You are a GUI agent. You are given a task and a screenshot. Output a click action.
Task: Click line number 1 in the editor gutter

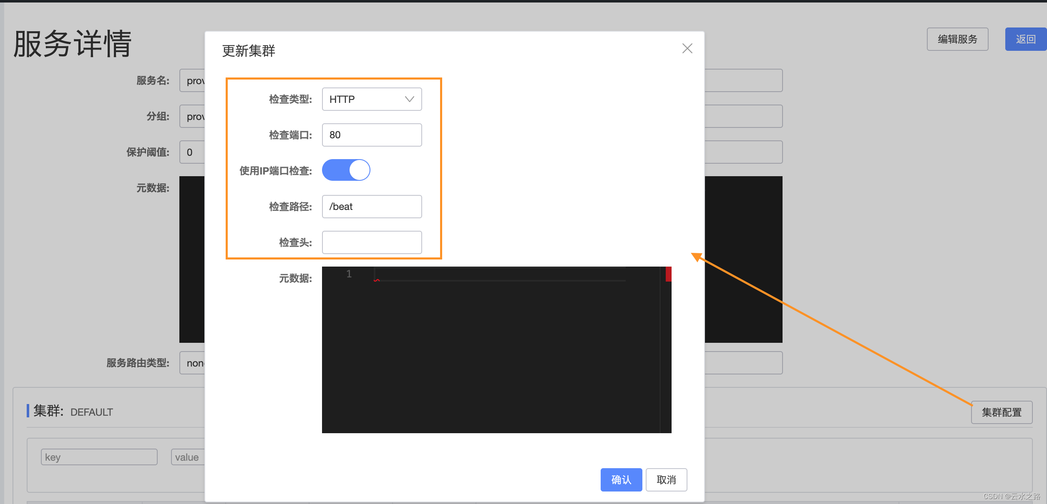(349, 274)
